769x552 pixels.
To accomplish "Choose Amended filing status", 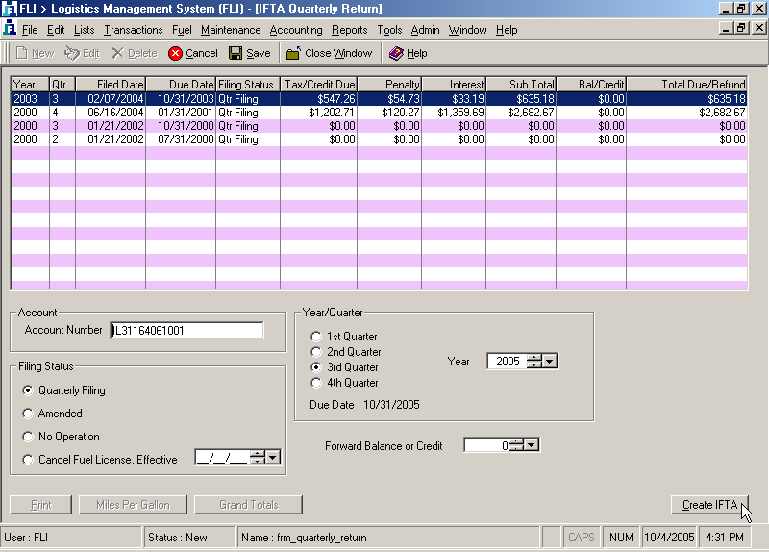I will tap(28, 414).
